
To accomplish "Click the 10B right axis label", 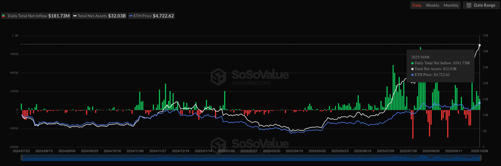I will pyautogui.click(x=485, y=115).
